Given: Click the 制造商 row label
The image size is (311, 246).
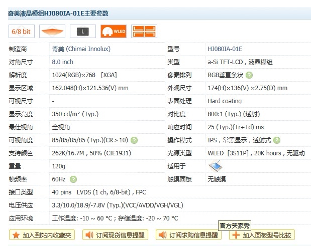Looking at the screenshot, I should pyautogui.click(x=18, y=49).
